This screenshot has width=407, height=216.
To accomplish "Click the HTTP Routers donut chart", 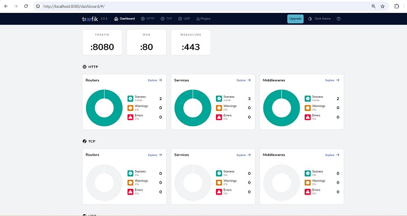I will (104, 108).
